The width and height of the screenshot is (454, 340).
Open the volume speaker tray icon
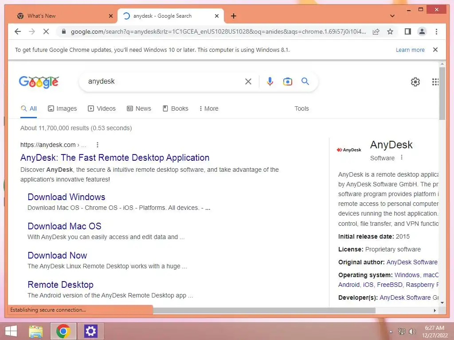pyautogui.click(x=412, y=332)
